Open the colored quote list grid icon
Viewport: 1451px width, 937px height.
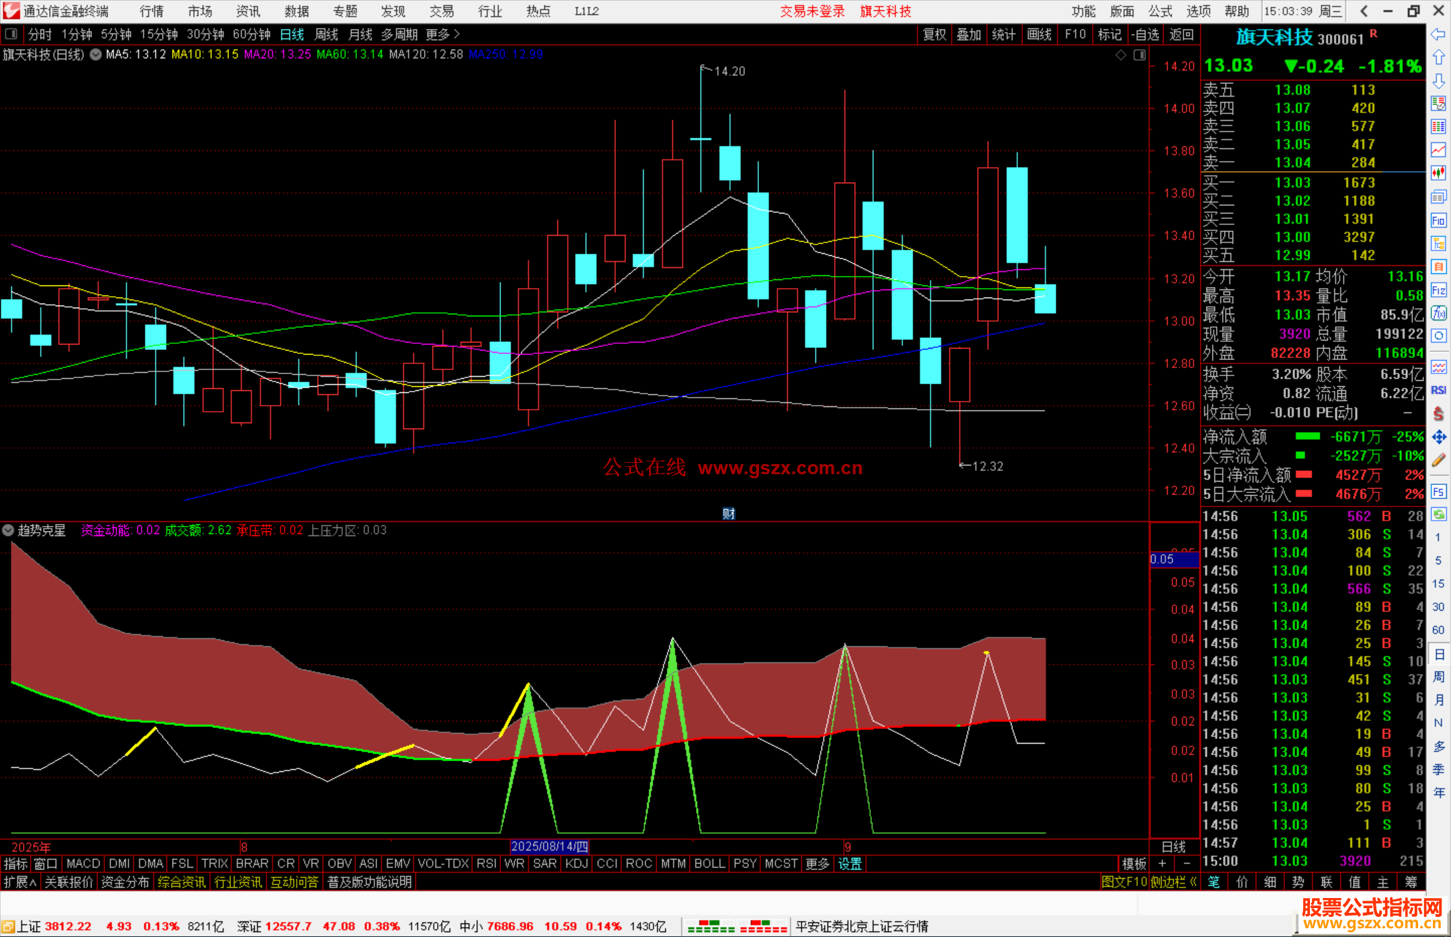click(1438, 127)
